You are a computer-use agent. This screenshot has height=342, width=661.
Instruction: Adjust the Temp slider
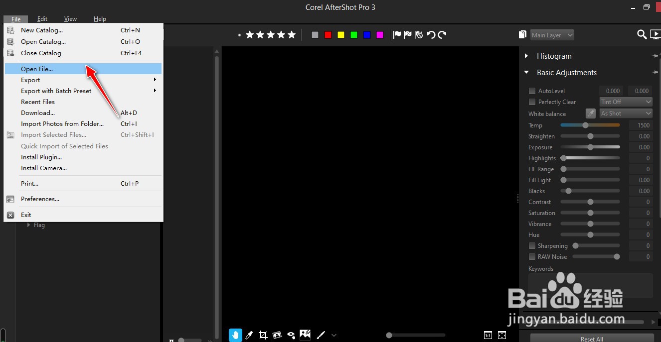590,125
